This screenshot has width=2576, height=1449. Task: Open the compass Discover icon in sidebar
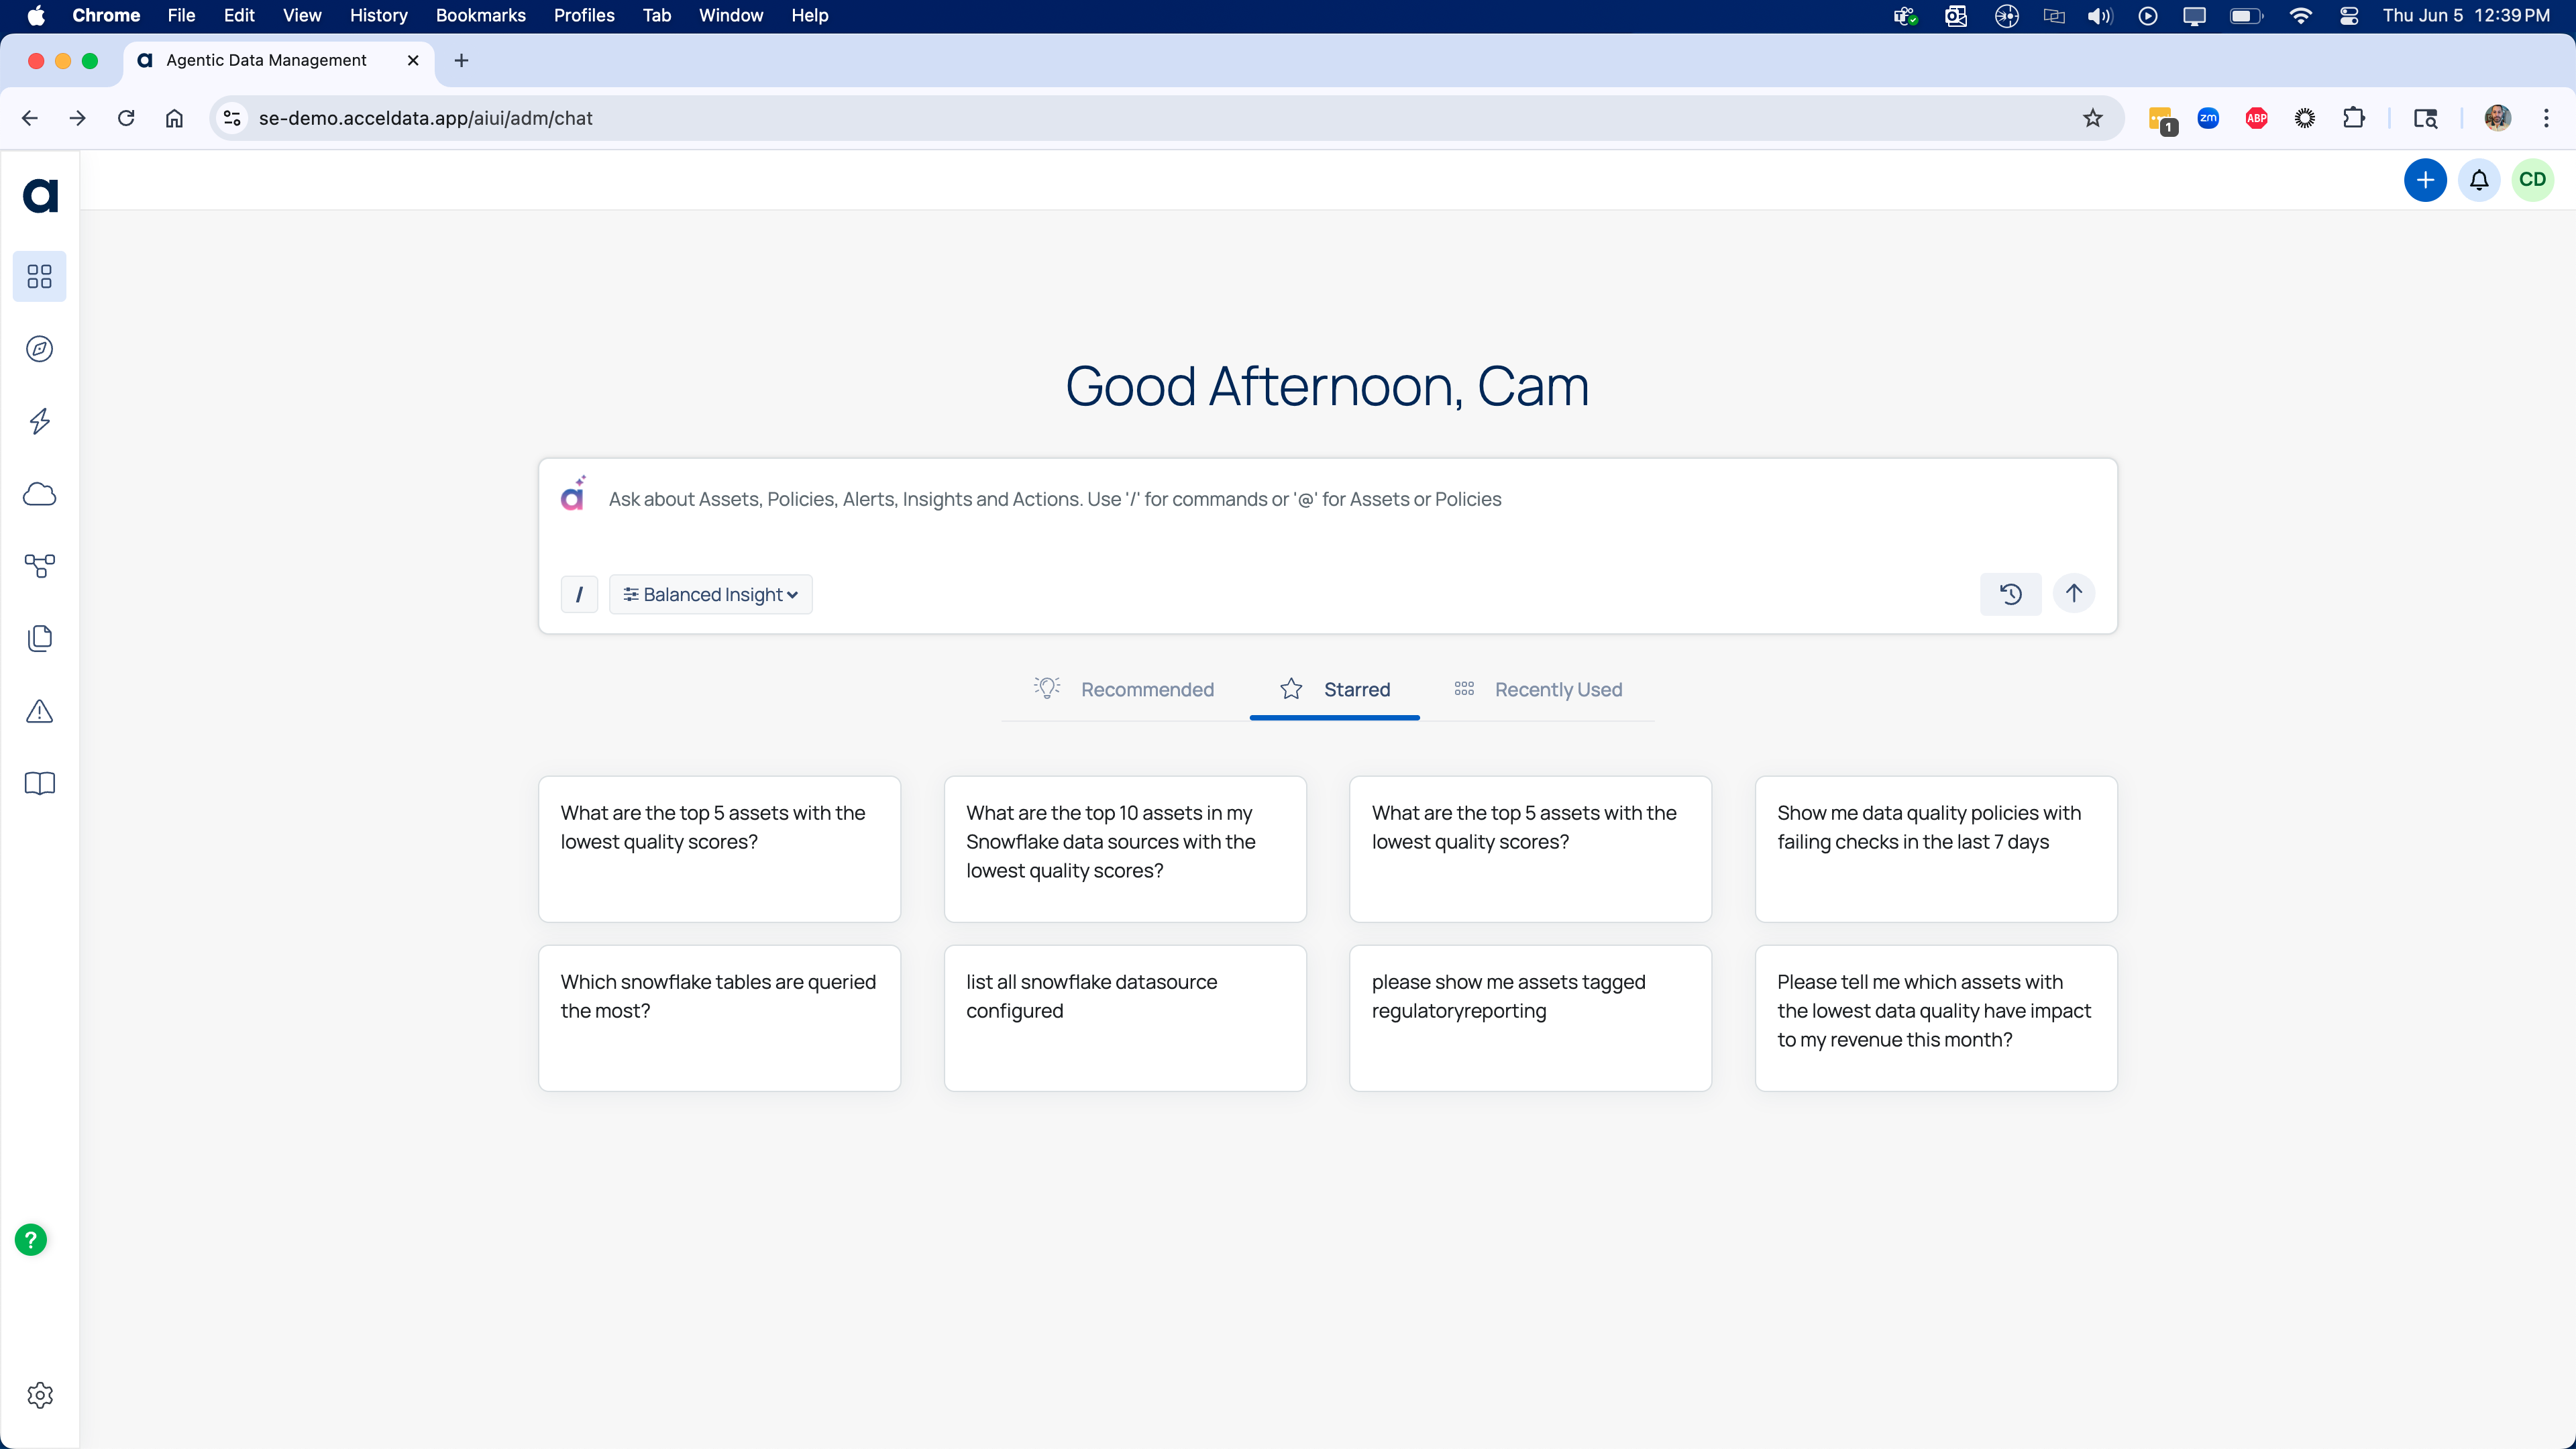tap(39, 349)
